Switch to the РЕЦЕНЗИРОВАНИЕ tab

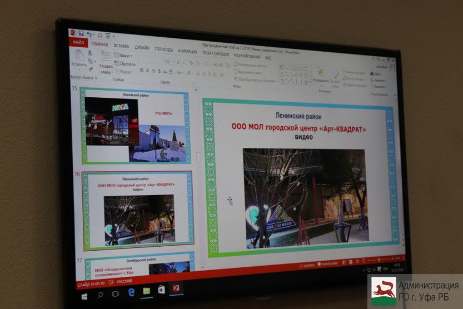click(x=247, y=56)
